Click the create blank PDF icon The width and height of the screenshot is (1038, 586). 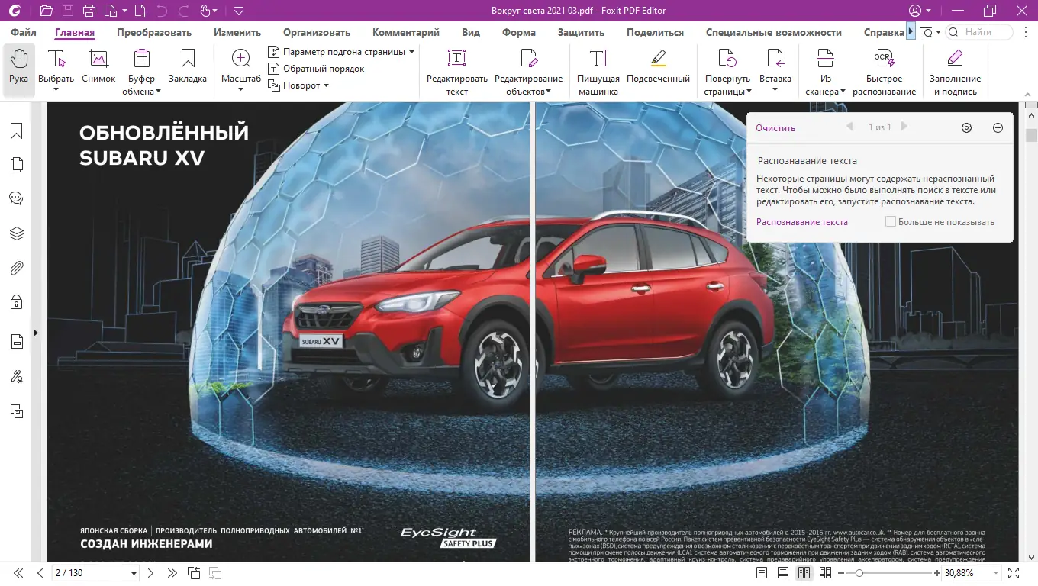pos(140,11)
